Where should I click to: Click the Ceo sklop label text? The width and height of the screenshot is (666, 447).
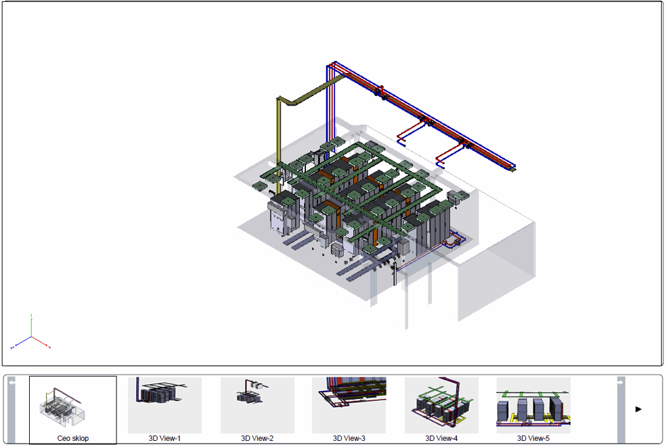pos(72,438)
